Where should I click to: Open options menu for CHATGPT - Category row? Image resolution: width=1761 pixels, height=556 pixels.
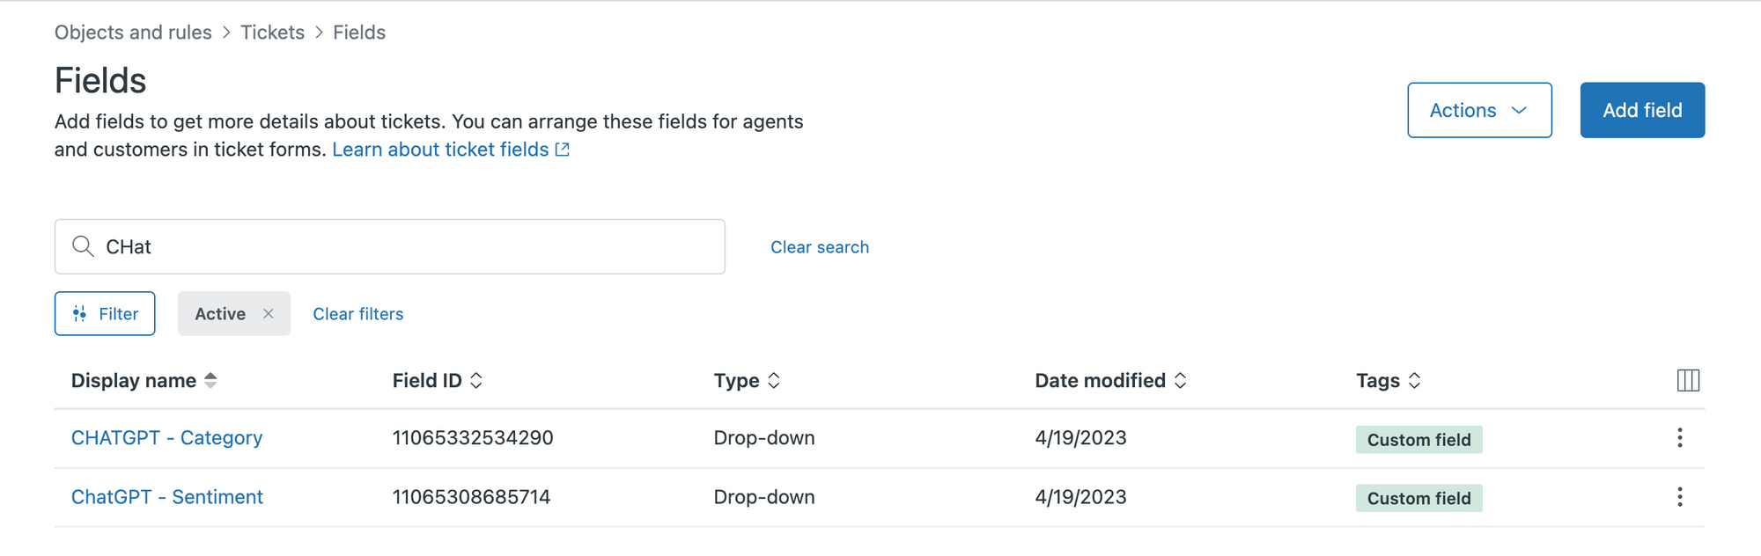click(x=1679, y=438)
